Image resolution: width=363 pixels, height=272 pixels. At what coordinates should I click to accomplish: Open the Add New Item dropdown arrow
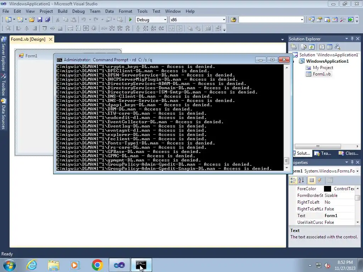click(x=26, y=20)
